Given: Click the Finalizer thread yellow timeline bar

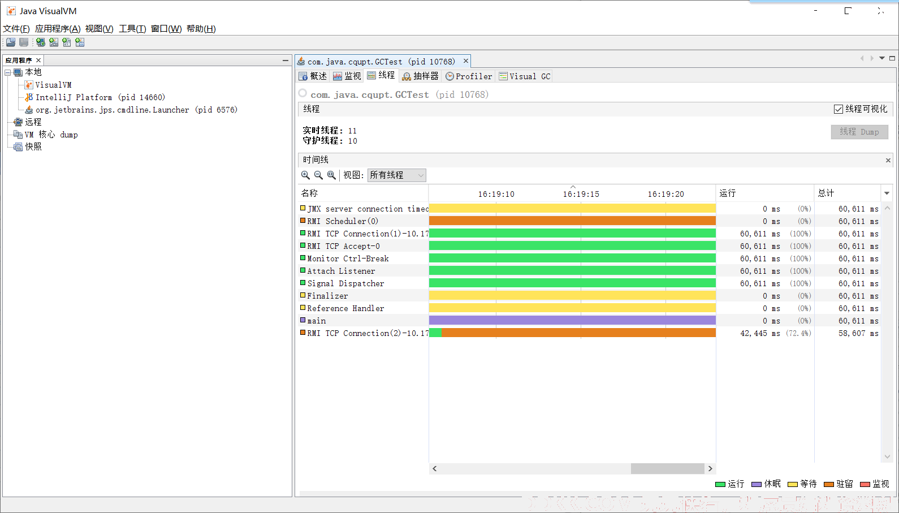Looking at the screenshot, I should click(x=572, y=296).
